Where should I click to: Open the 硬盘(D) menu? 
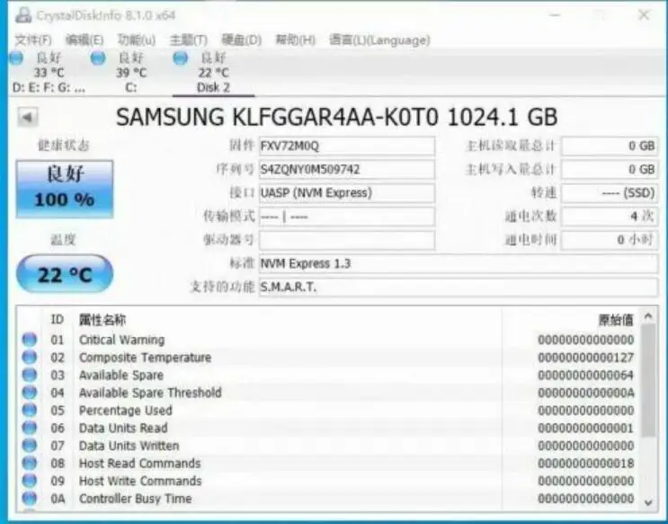coord(241,40)
